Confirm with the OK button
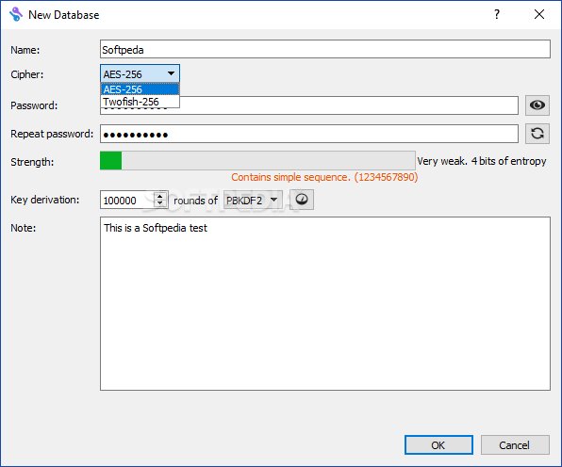The width and height of the screenshot is (562, 467). tap(438, 444)
